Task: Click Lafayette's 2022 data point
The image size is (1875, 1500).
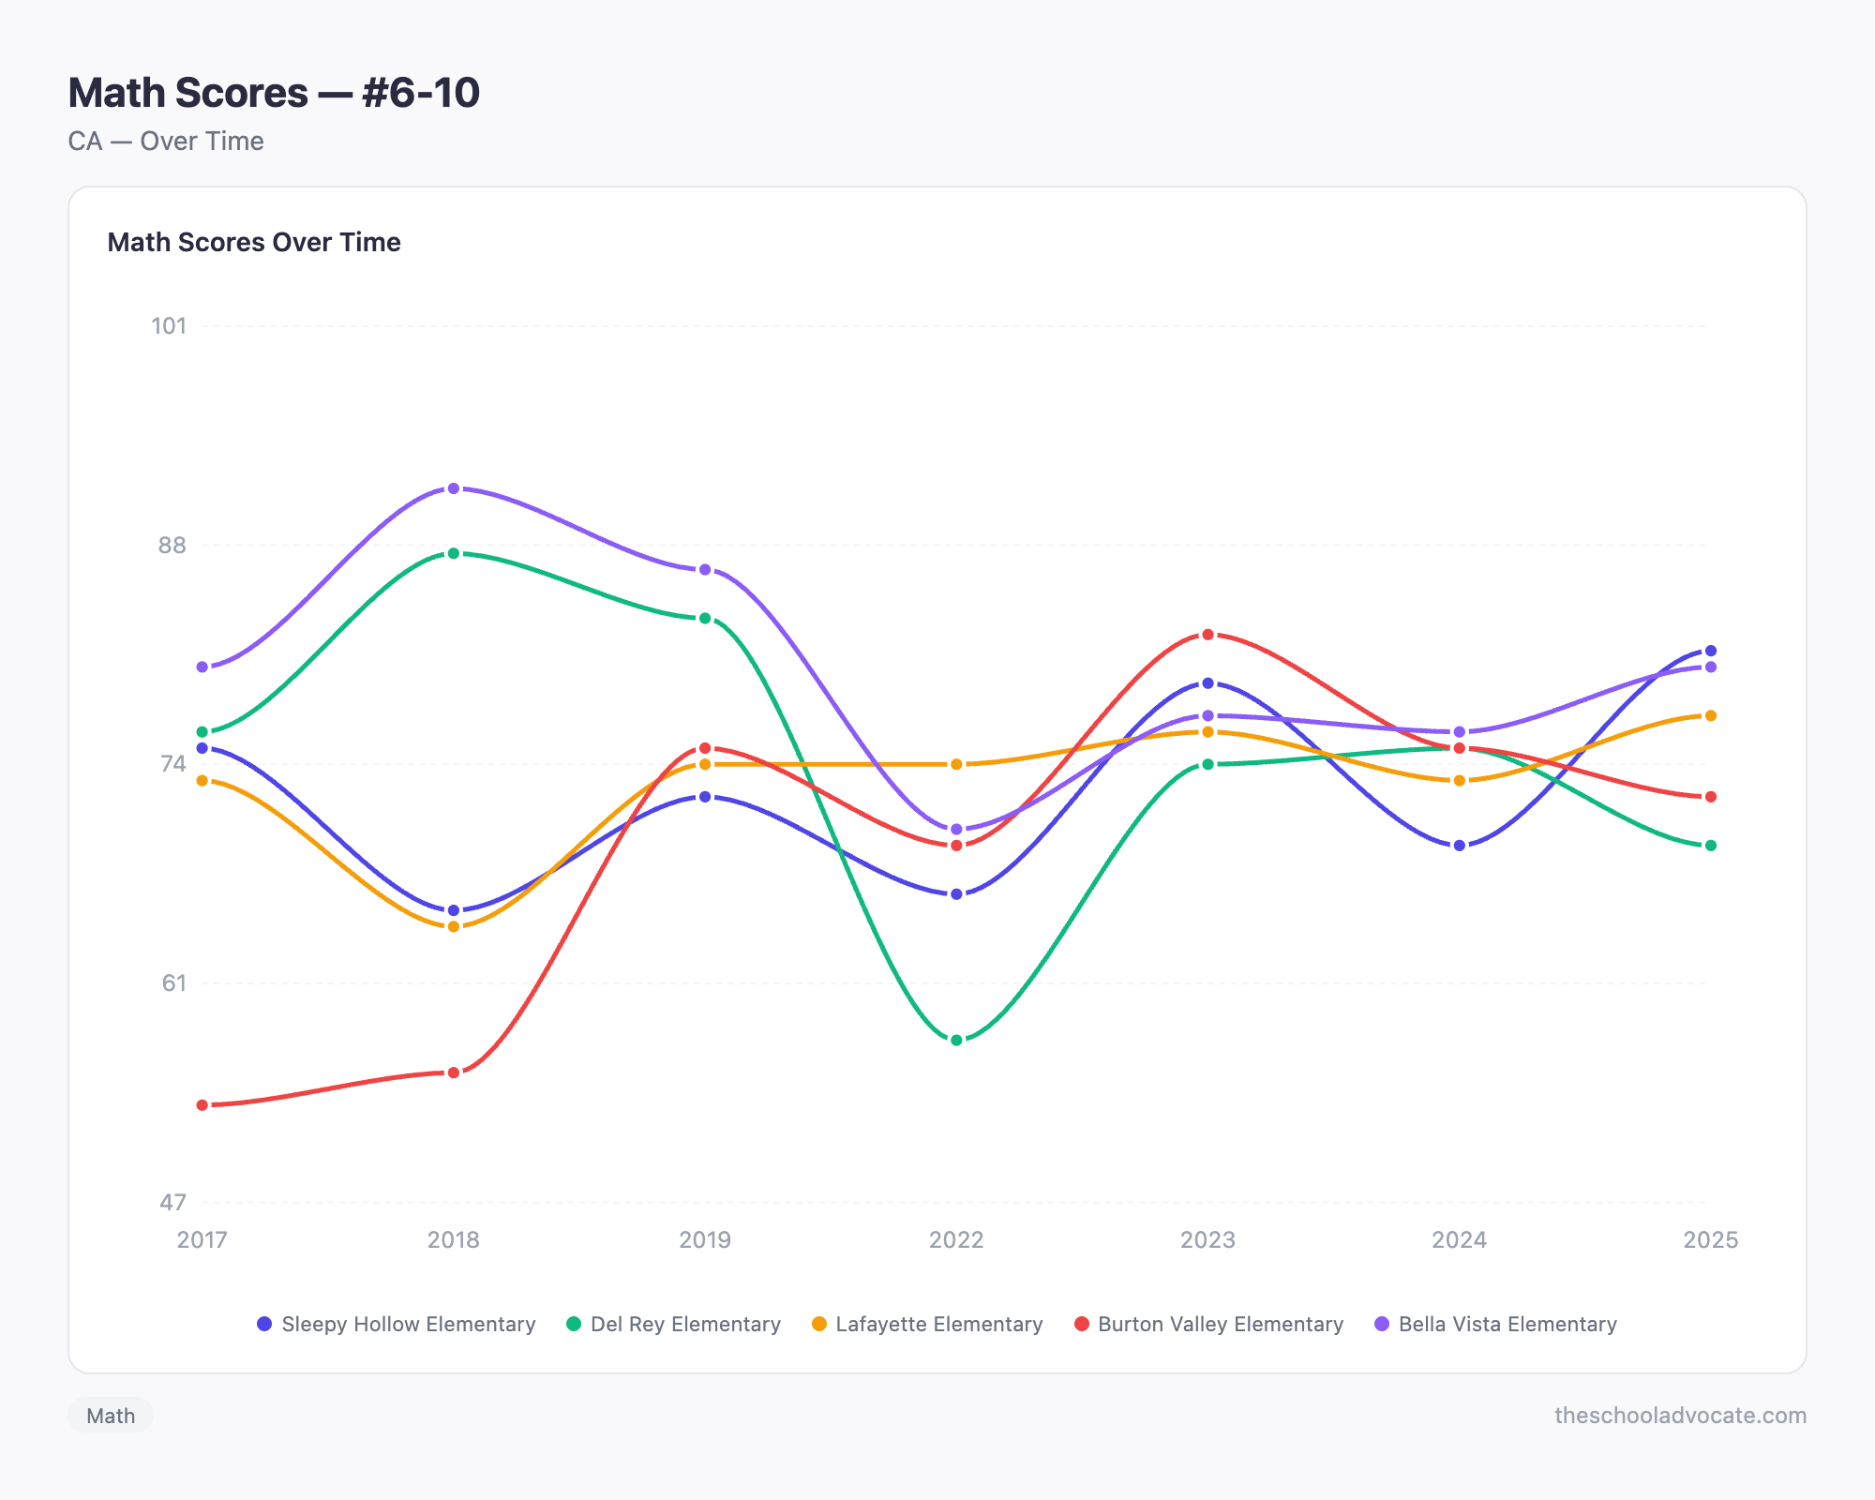Action: (956, 764)
